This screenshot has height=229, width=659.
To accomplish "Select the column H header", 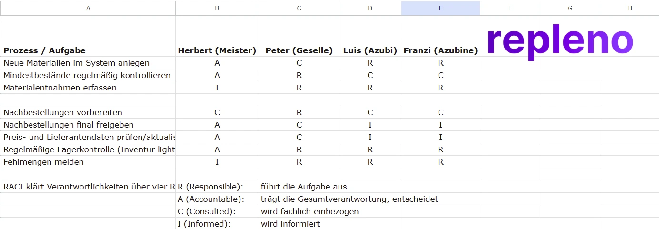I will pos(629,8).
